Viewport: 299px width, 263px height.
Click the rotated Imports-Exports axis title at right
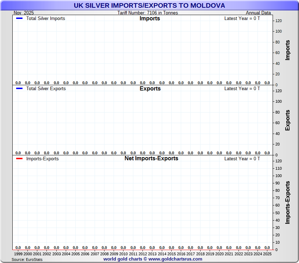[x=288, y=202]
